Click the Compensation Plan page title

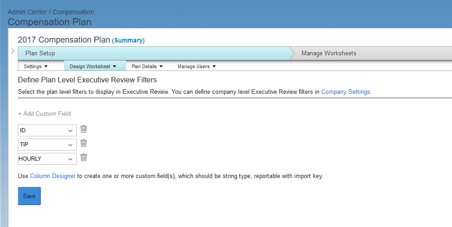49,22
